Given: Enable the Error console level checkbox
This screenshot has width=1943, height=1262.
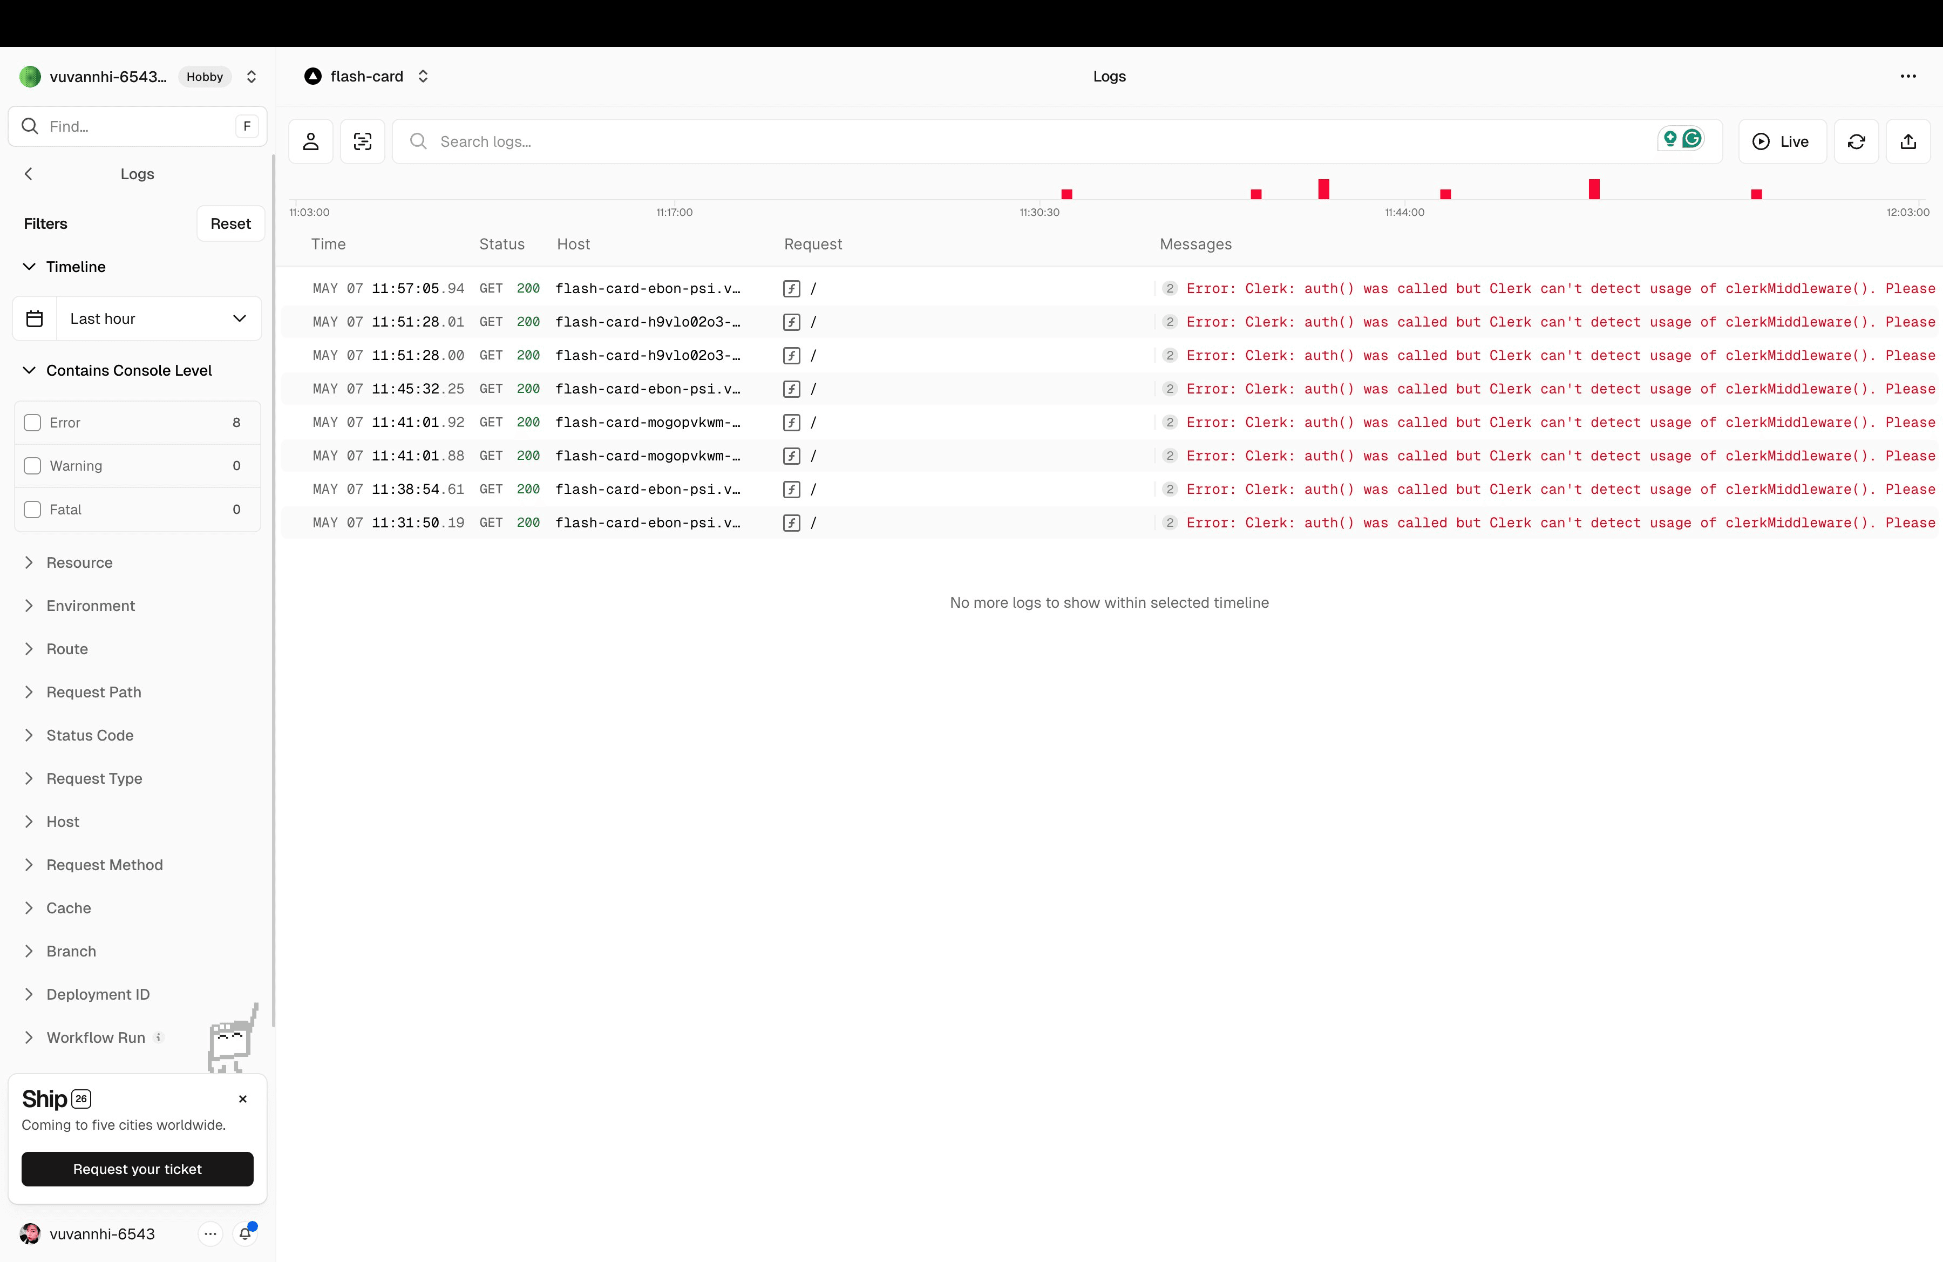Looking at the screenshot, I should [x=33, y=422].
